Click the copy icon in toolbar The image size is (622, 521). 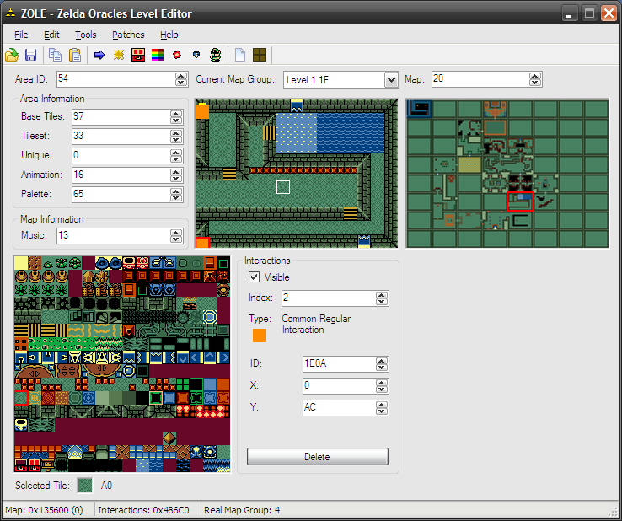pyautogui.click(x=56, y=56)
